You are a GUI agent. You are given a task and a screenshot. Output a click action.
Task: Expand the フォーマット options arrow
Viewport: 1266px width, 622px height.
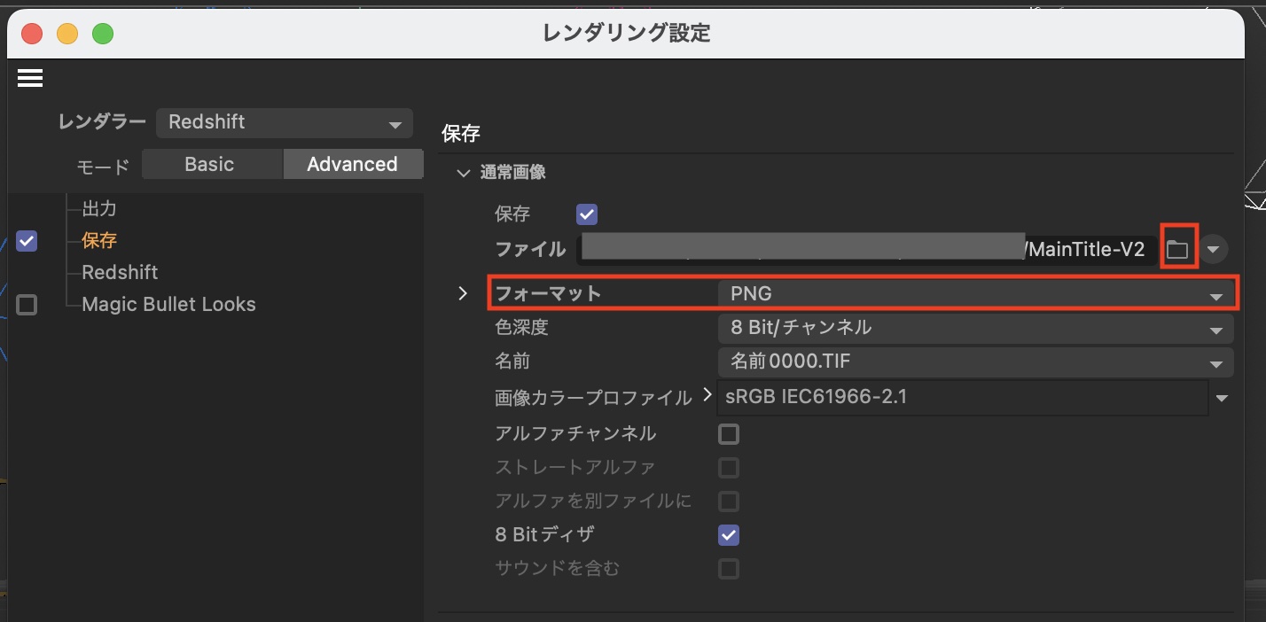(x=463, y=293)
